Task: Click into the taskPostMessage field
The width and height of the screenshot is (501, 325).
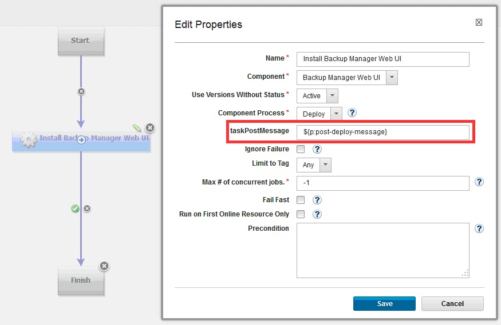Action: [382, 132]
